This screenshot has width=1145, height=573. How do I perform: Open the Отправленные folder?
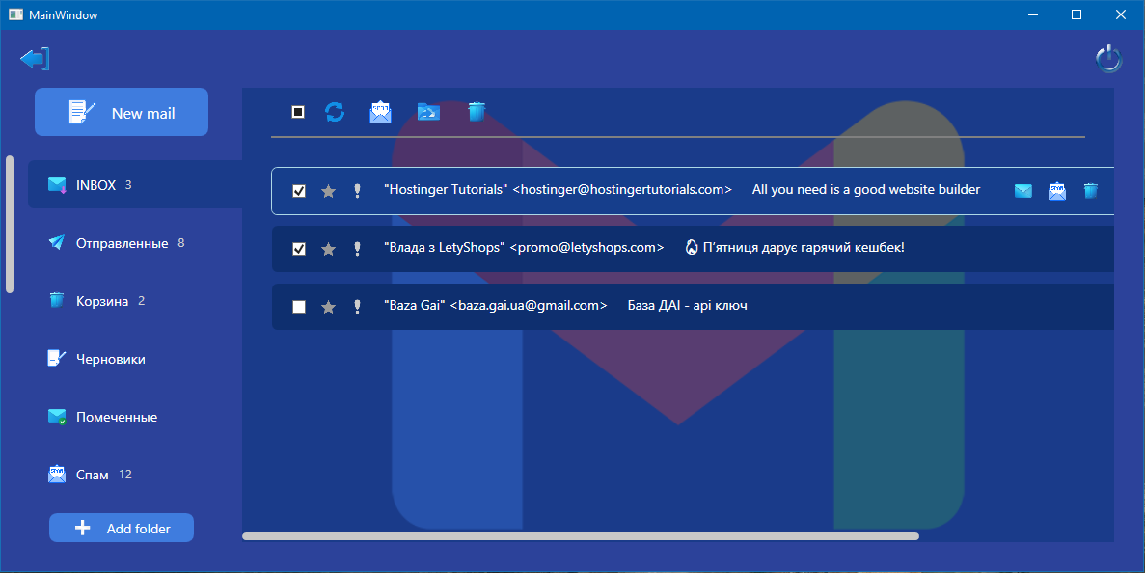[125, 243]
